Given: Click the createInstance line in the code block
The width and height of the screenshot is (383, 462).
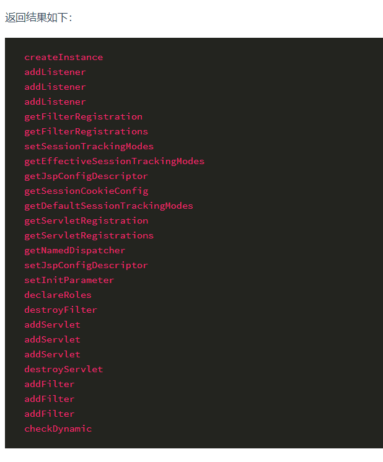Looking at the screenshot, I should point(63,58).
